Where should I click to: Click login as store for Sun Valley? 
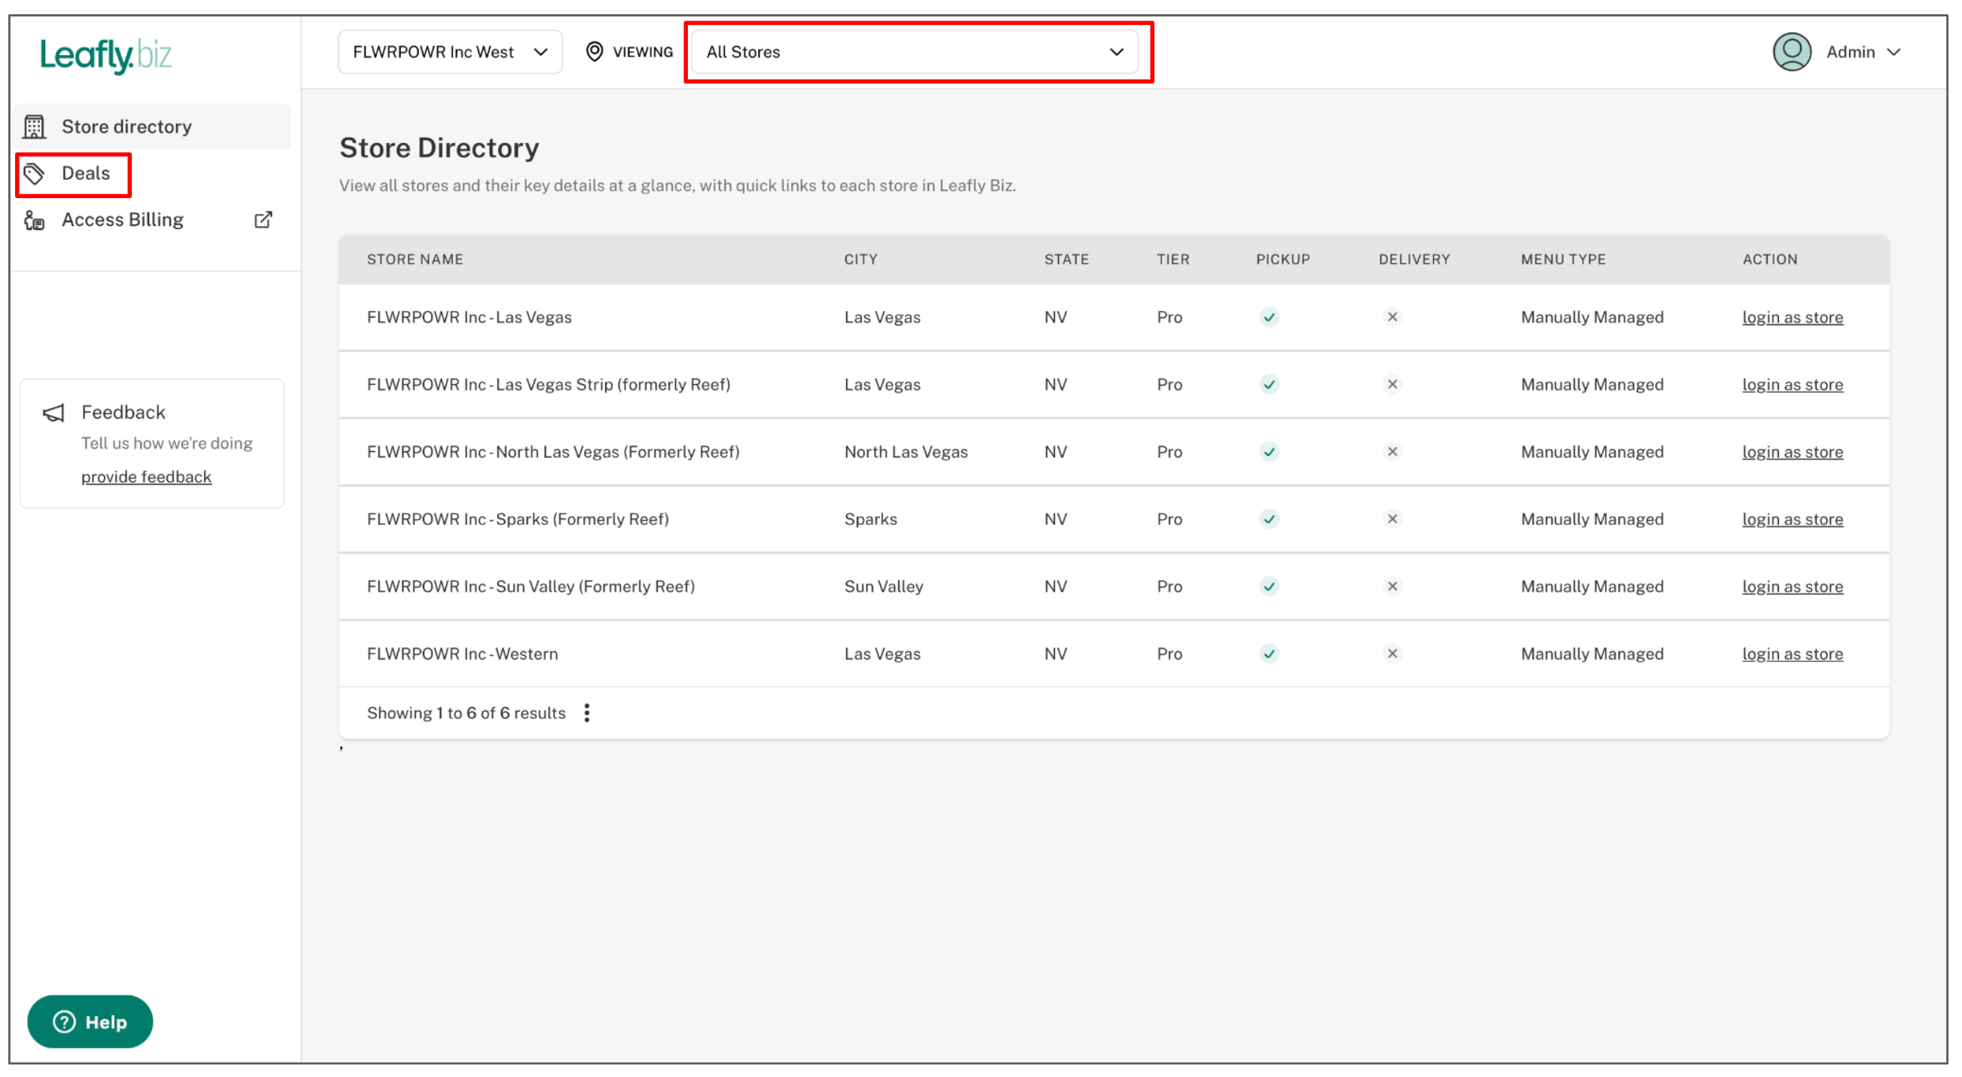(x=1792, y=587)
